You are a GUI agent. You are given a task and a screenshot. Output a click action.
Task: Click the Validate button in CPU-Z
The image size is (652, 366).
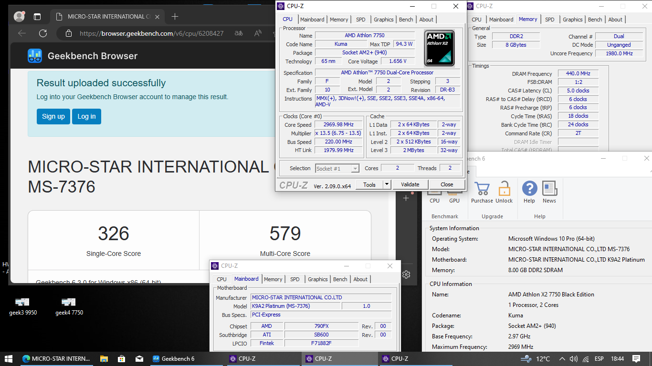(x=410, y=184)
